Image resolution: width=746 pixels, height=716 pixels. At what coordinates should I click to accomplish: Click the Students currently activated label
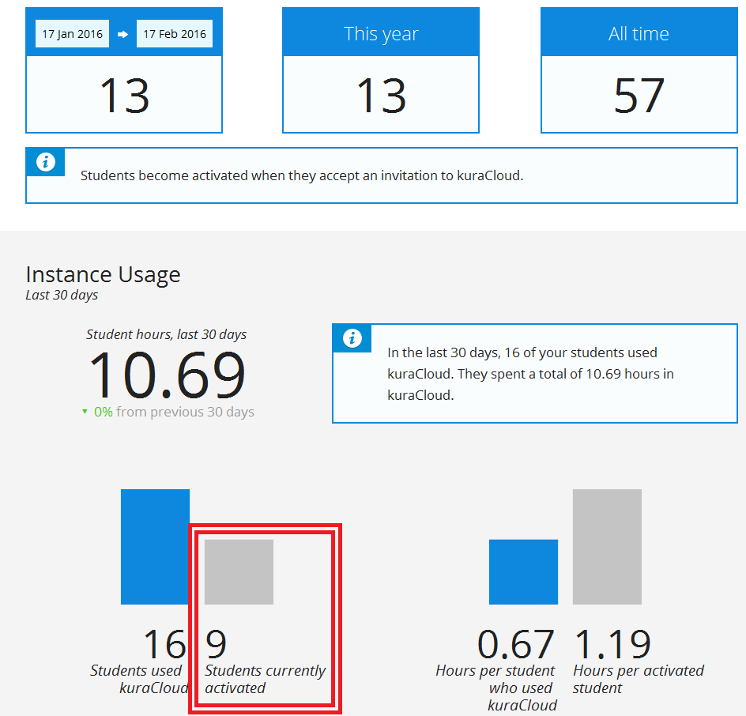[265, 679]
